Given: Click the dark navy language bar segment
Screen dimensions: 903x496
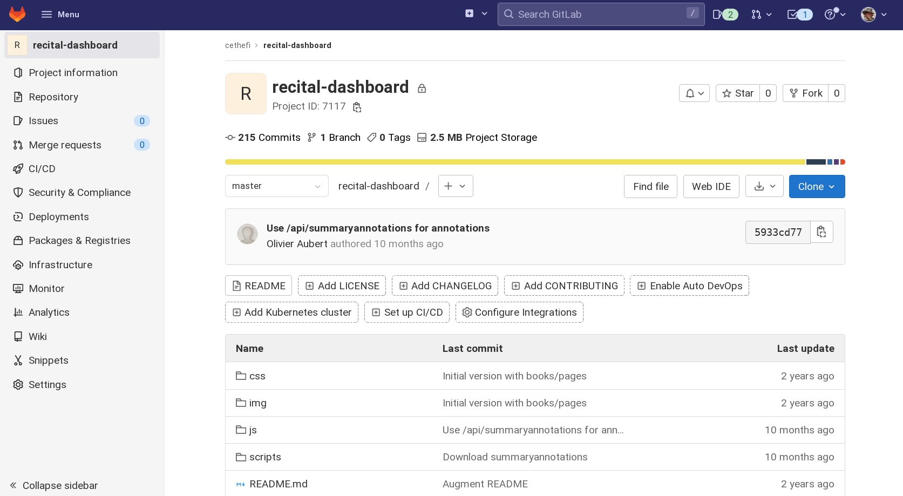Looking at the screenshot, I should click(x=816, y=162).
